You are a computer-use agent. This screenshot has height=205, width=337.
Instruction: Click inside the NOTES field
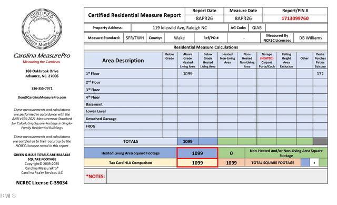point(217,177)
